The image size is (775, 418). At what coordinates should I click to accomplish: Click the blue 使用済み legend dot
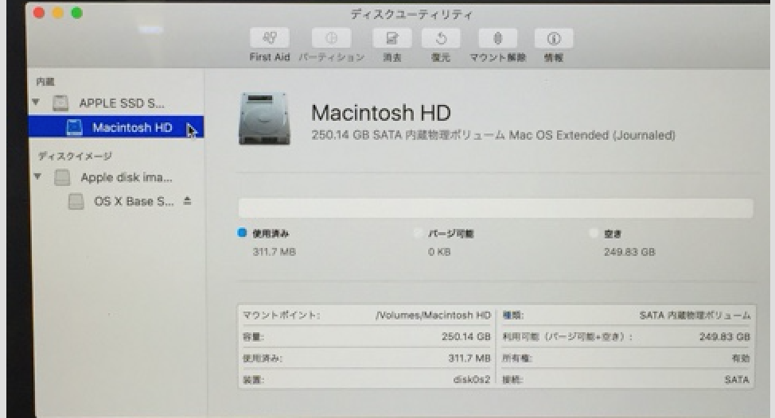click(x=242, y=232)
